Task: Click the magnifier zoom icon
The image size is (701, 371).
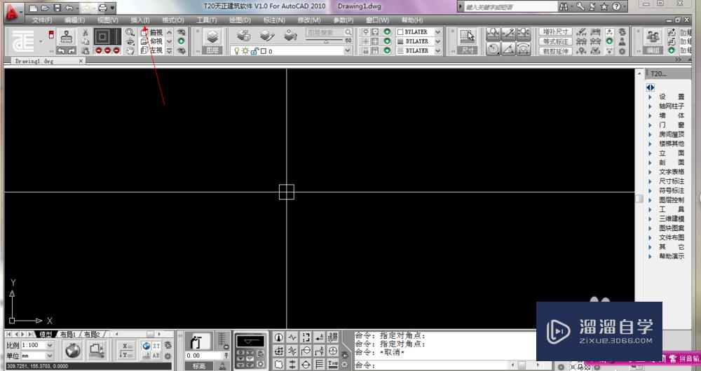Action: [130, 32]
